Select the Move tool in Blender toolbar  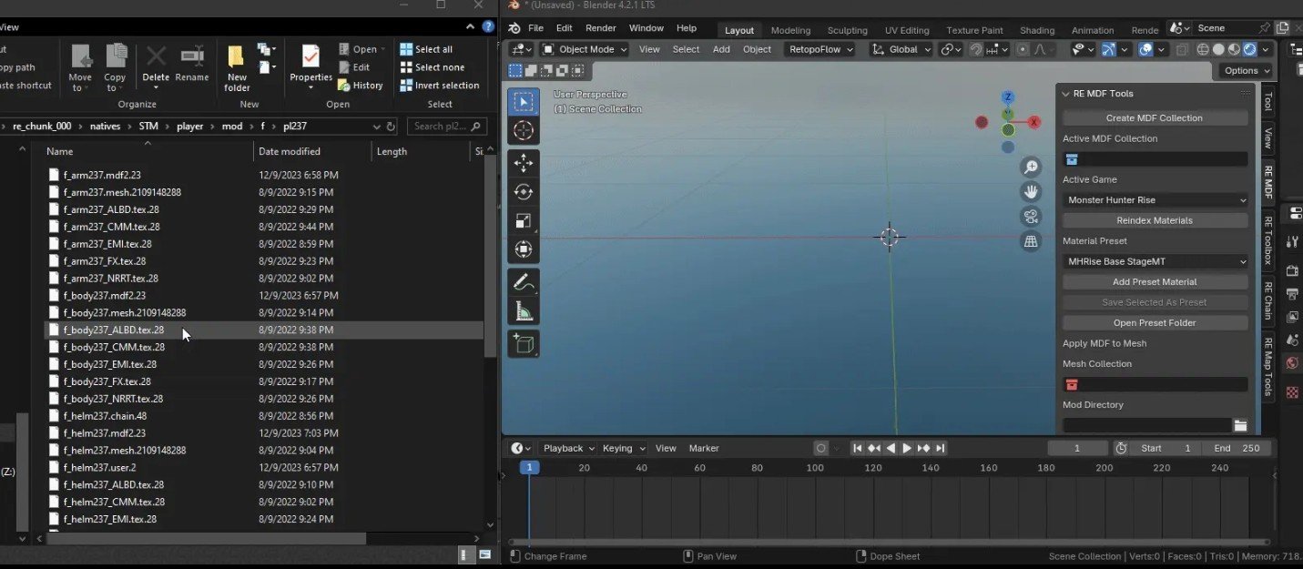pos(524,163)
